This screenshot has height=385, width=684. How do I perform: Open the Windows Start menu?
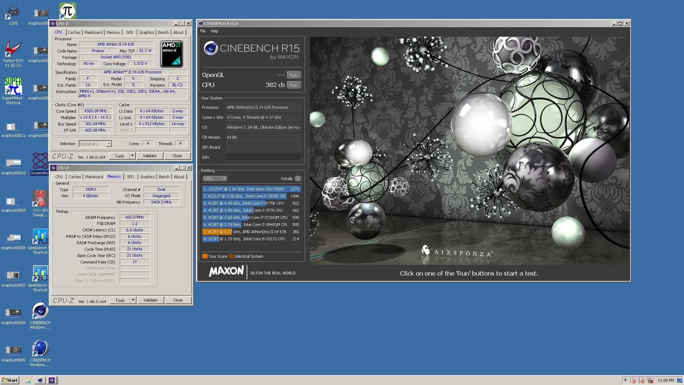pyautogui.click(x=10, y=380)
